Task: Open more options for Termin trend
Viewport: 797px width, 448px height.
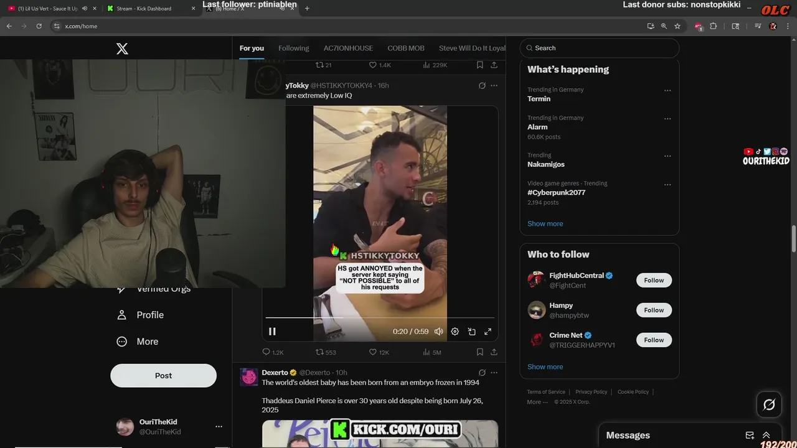Action: pos(667,91)
